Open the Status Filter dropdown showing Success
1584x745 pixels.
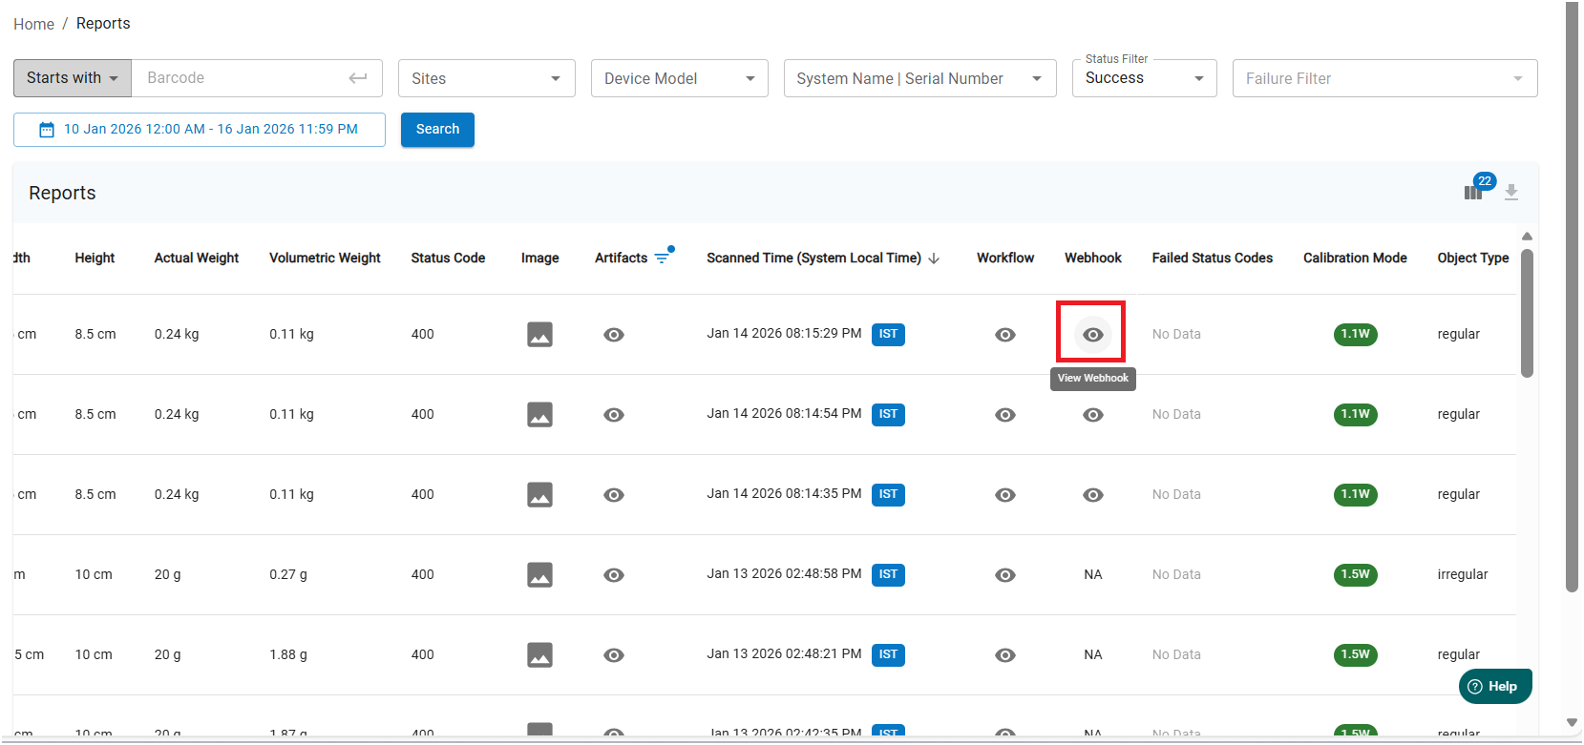(1144, 78)
